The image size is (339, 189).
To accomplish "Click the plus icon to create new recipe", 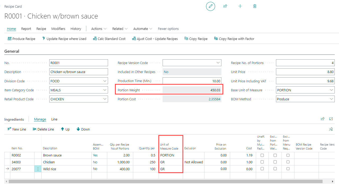I will coord(240,6).
